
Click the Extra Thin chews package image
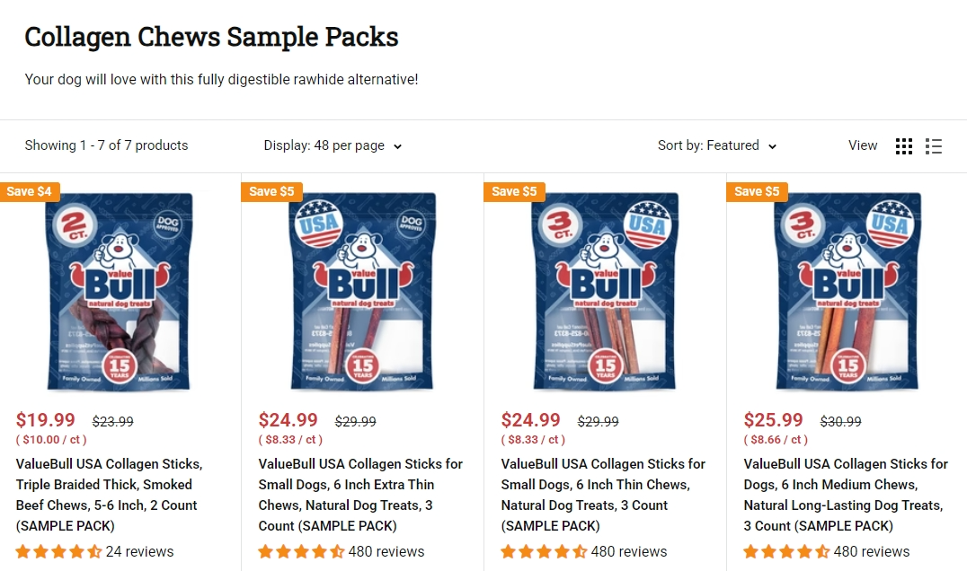click(x=363, y=292)
